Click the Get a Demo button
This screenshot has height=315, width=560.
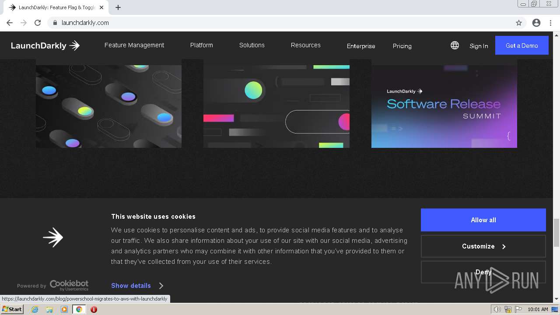click(x=522, y=45)
